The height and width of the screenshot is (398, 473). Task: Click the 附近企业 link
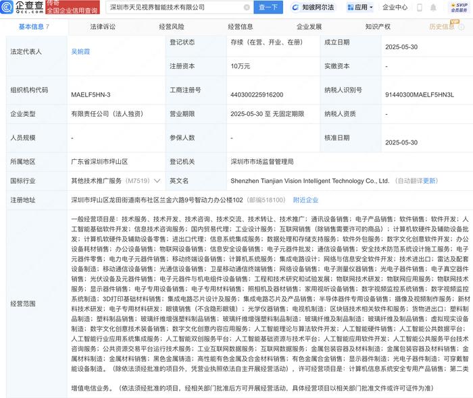pyautogui.click(x=305, y=200)
